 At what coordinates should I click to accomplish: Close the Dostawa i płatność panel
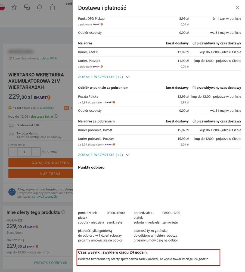pos(237,8)
